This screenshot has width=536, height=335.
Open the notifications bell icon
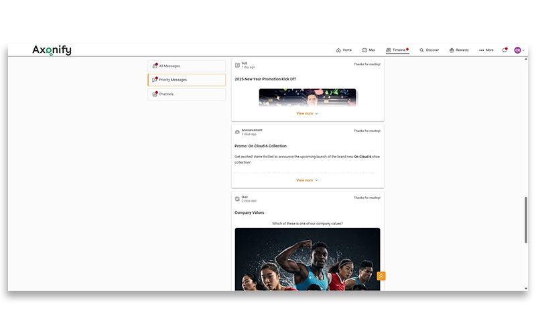click(x=505, y=50)
